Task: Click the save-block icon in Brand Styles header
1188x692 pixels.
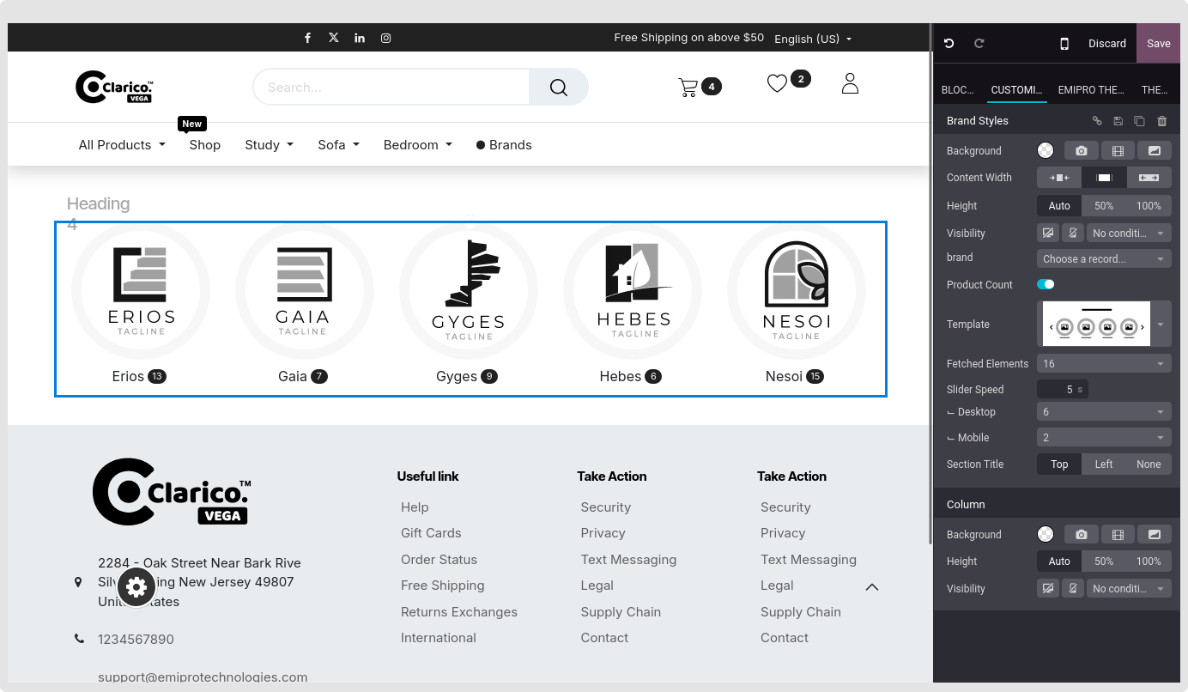Action: pos(1118,121)
